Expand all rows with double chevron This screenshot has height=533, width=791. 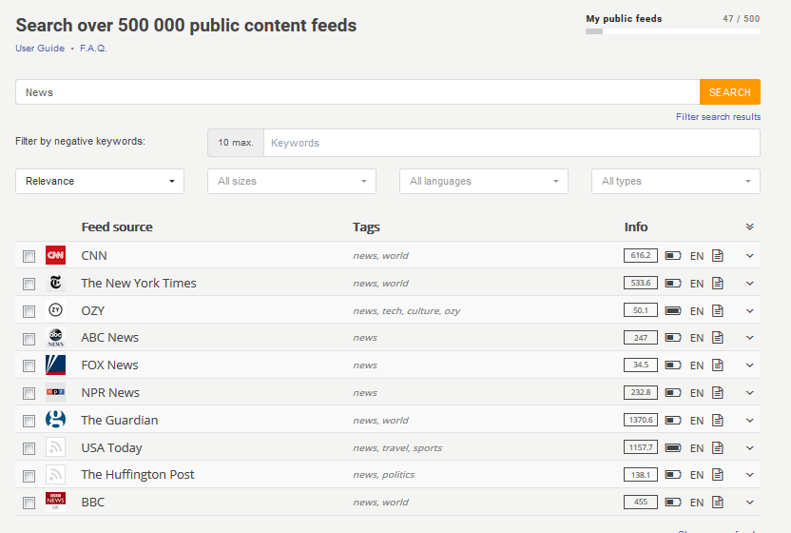[x=749, y=227]
